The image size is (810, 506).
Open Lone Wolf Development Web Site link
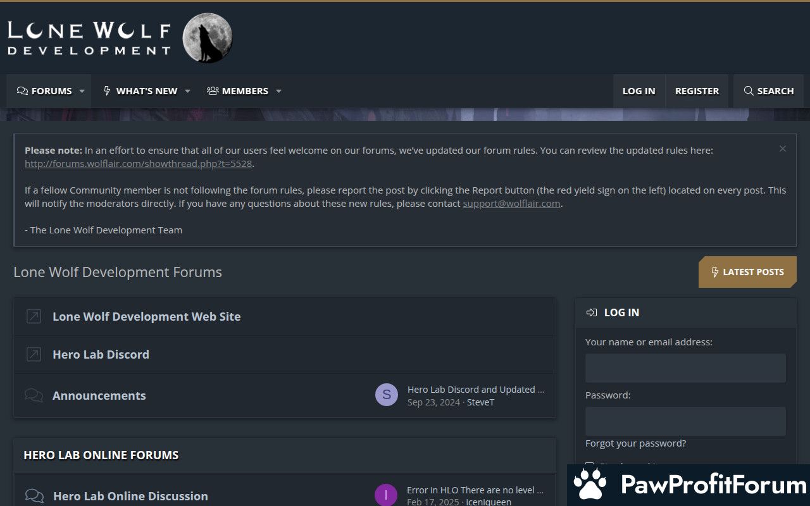[146, 316]
